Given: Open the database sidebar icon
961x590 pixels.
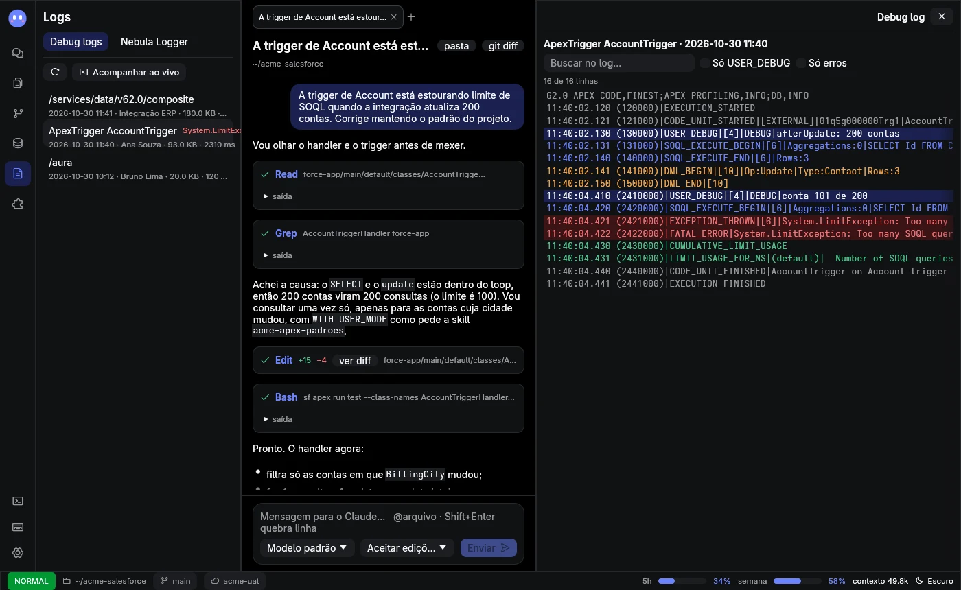Looking at the screenshot, I should (18, 143).
